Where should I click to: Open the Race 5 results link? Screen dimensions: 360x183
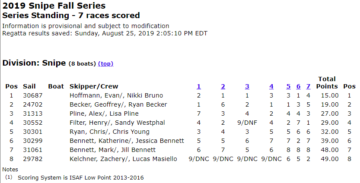point(288,86)
